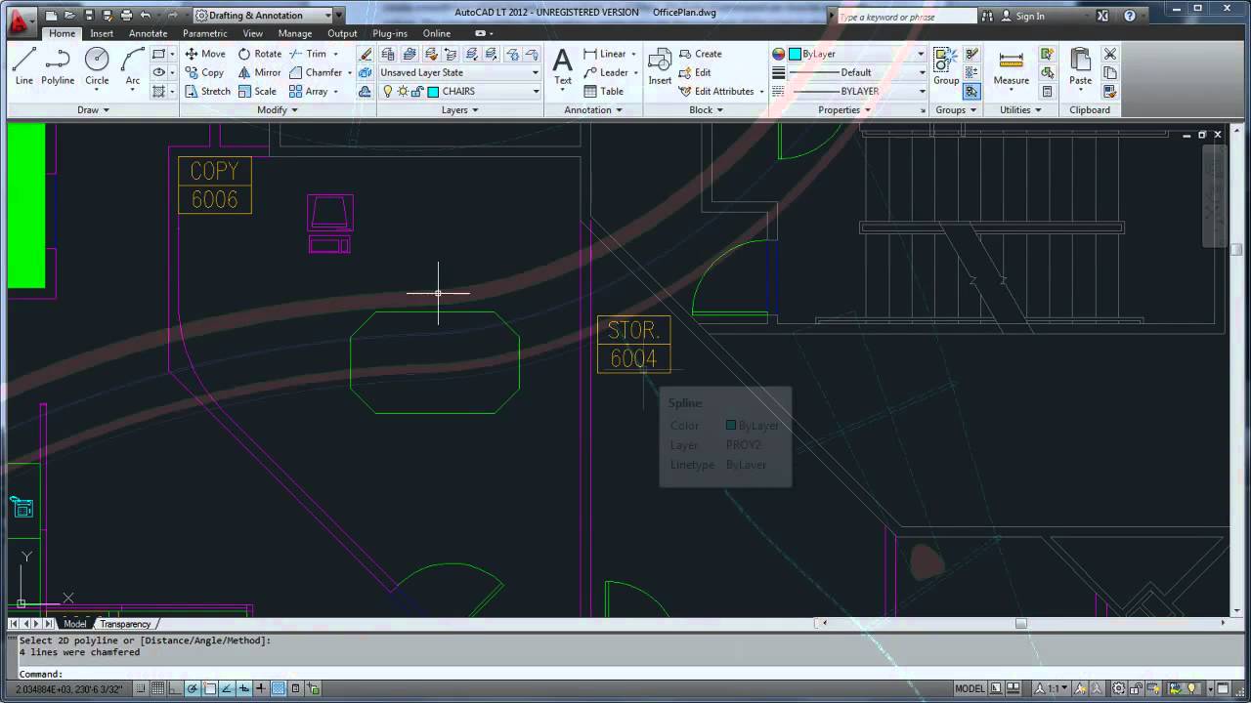Viewport: 1251px width, 703px height.
Task: Open the Unsaved Layer State dropdown
Action: [x=534, y=72]
